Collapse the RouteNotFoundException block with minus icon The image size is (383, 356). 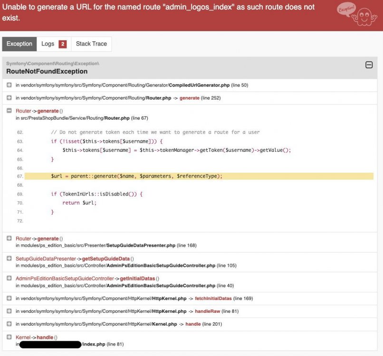(x=369, y=65)
